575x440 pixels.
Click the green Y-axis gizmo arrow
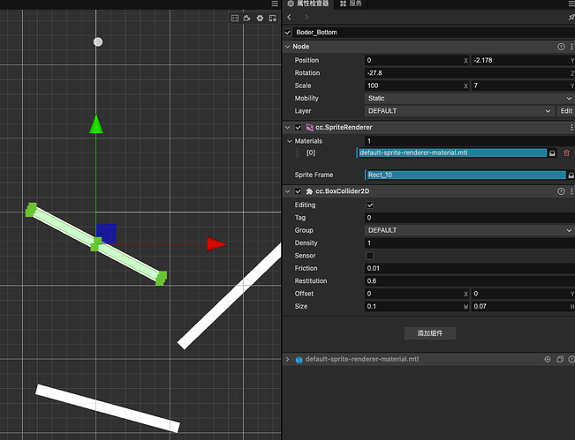coord(96,124)
